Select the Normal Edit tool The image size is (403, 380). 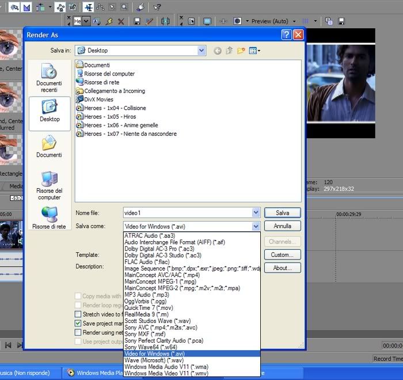pyautogui.click(x=89, y=7)
